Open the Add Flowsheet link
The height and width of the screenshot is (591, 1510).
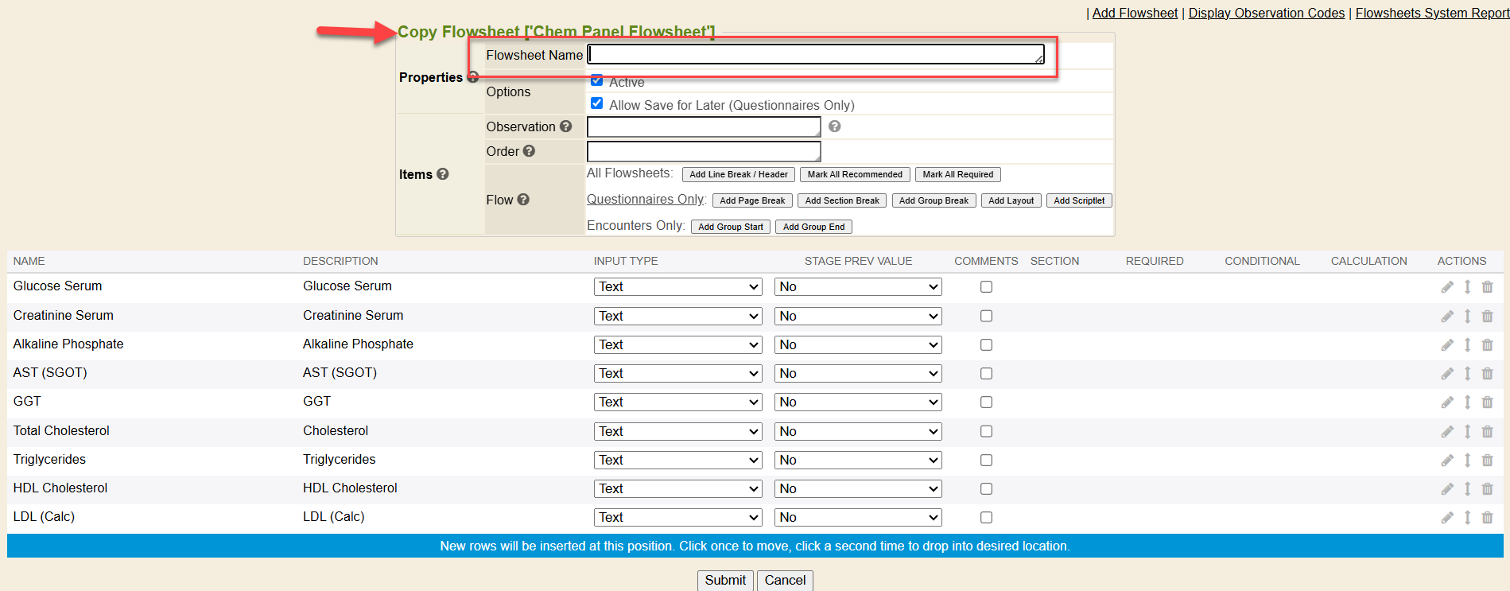click(1135, 13)
